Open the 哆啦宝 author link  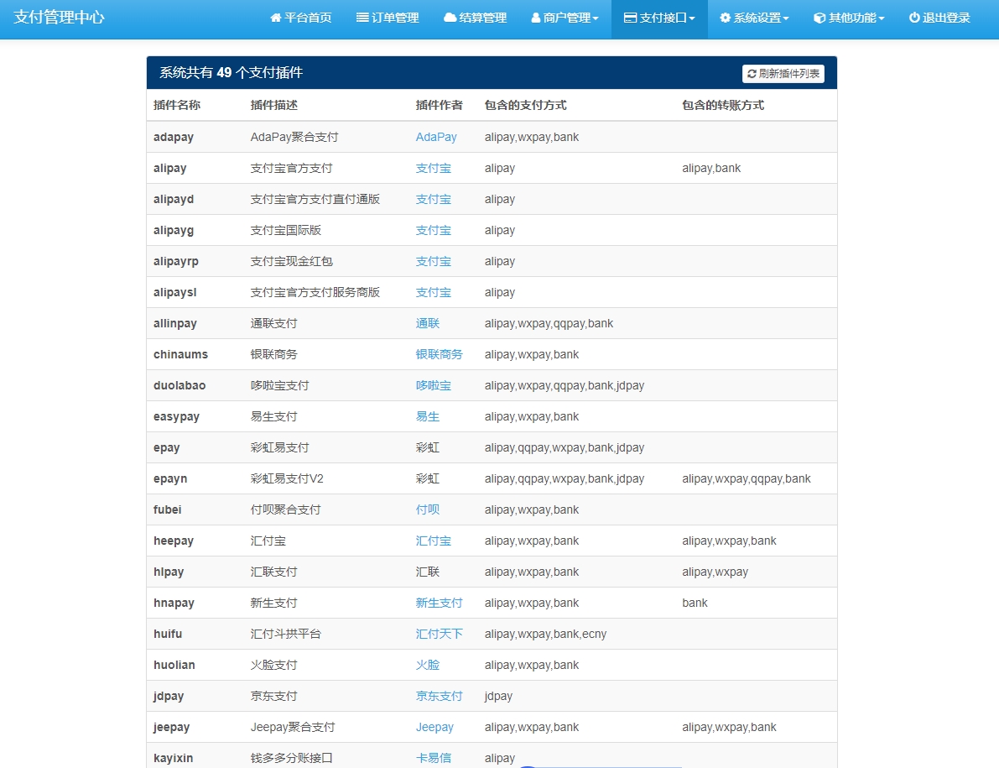click(x=434, y=385)
